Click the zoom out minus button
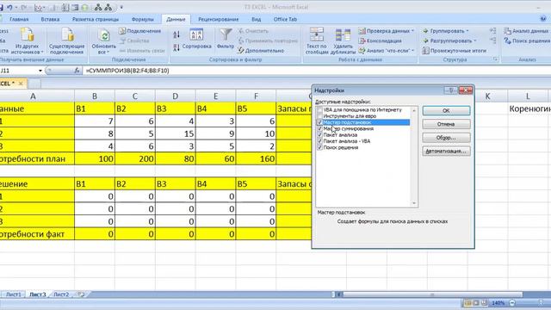Screen dimensions: 551x310 coord(512,302)
